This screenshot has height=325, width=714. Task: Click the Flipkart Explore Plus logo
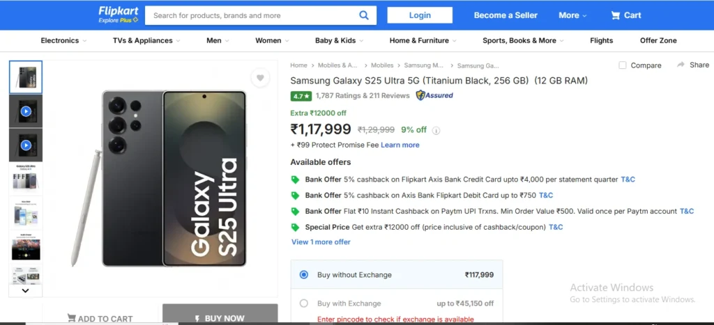coord(119,15)
